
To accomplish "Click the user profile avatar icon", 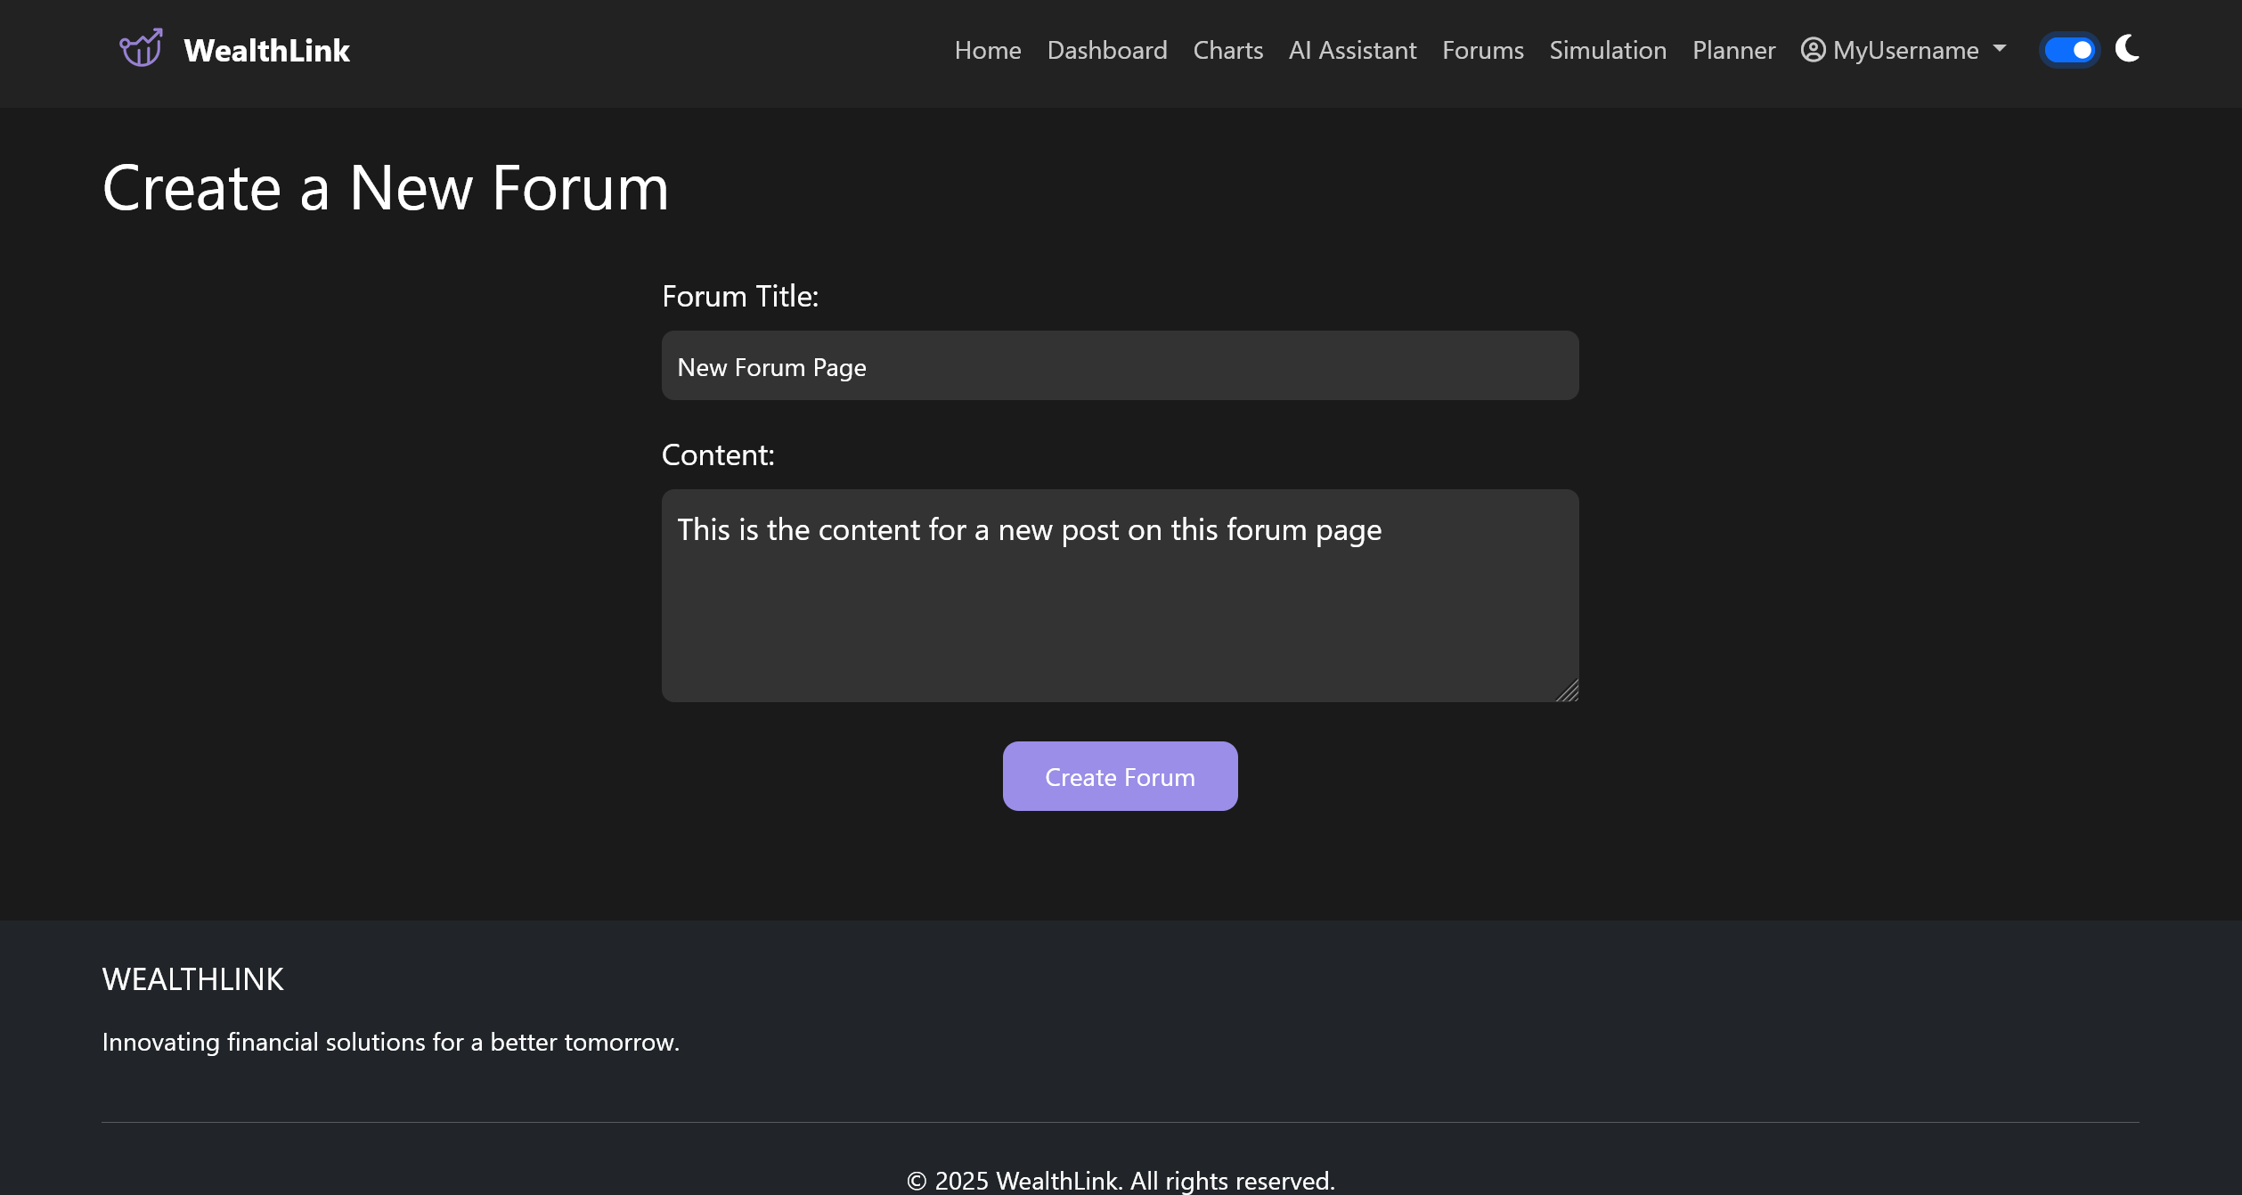I will pyautogui.click(x=1813, y=50).
